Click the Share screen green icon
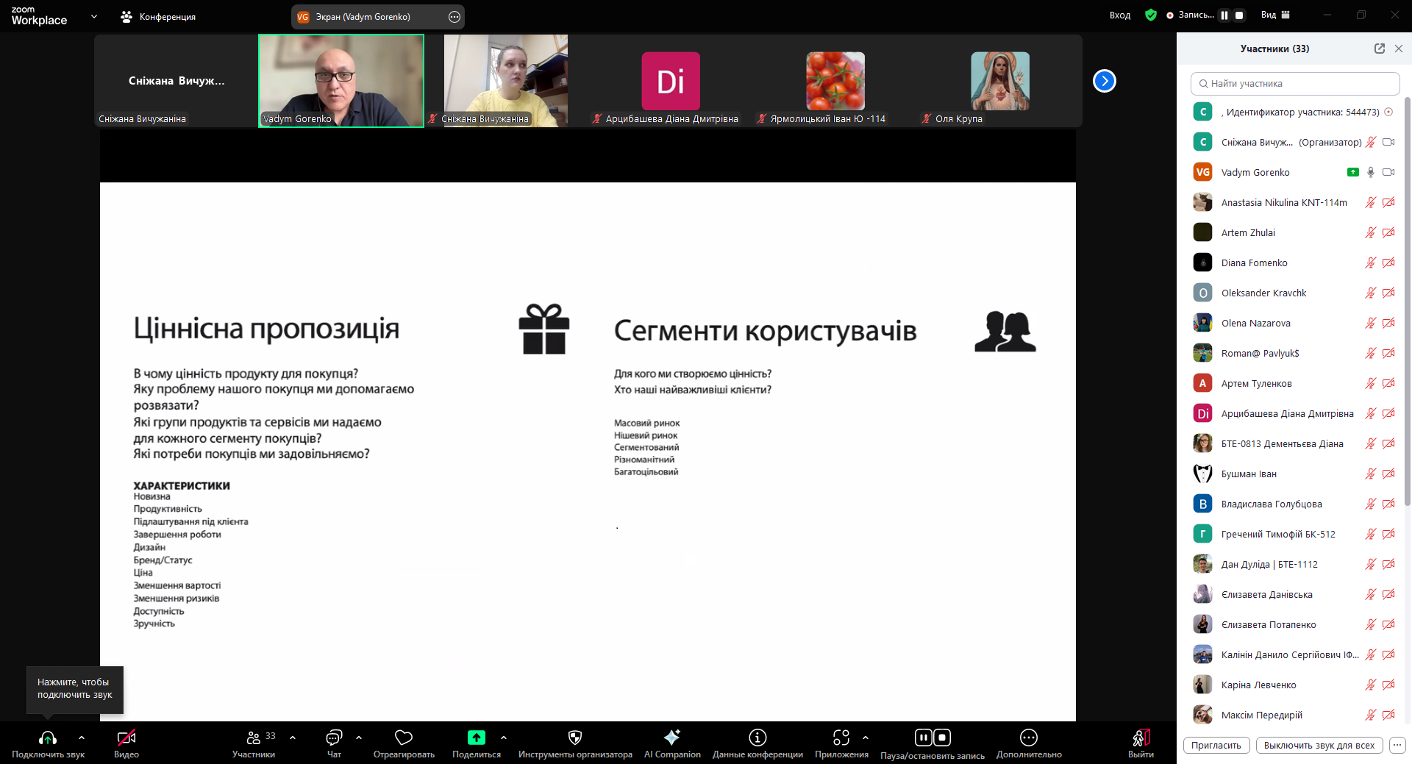1412x764 pixels. coord(476,738)
